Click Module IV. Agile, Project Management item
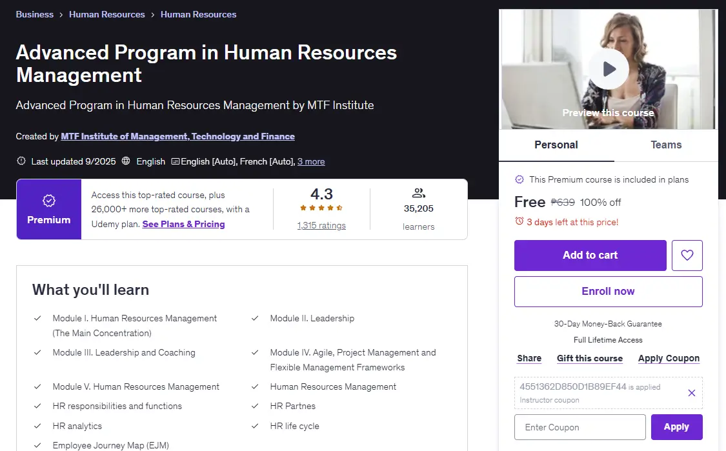 coord(353,360)
